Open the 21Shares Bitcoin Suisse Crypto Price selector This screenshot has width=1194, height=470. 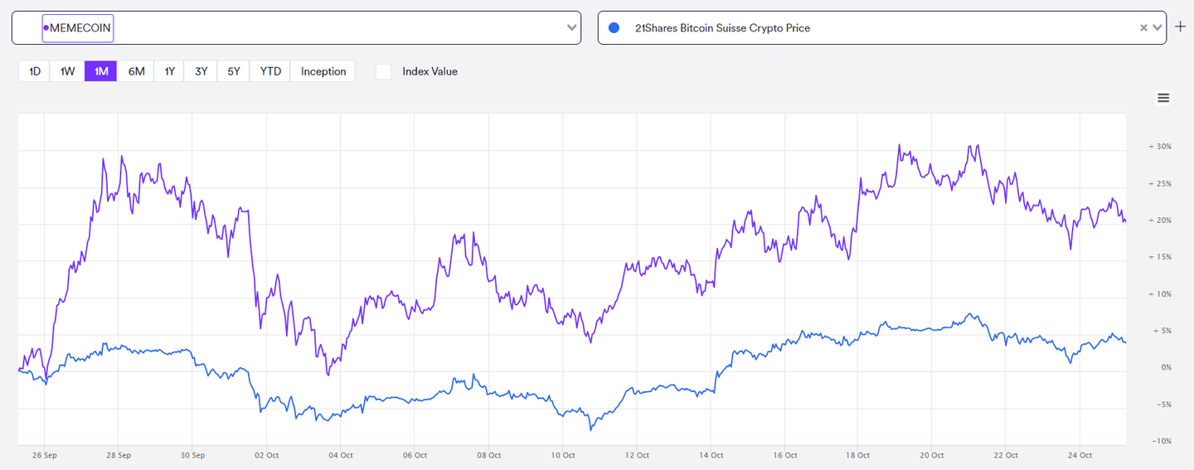point(862,28)
